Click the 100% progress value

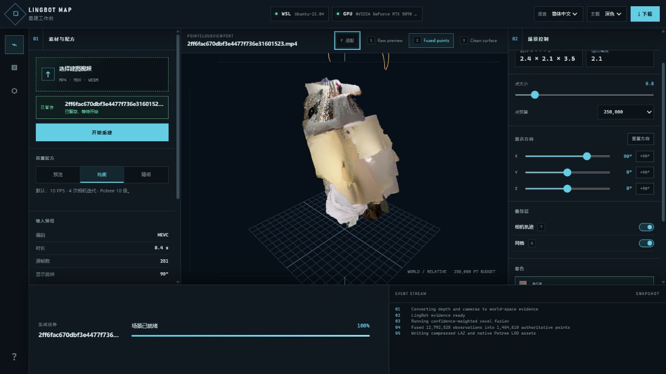[363, 326]
